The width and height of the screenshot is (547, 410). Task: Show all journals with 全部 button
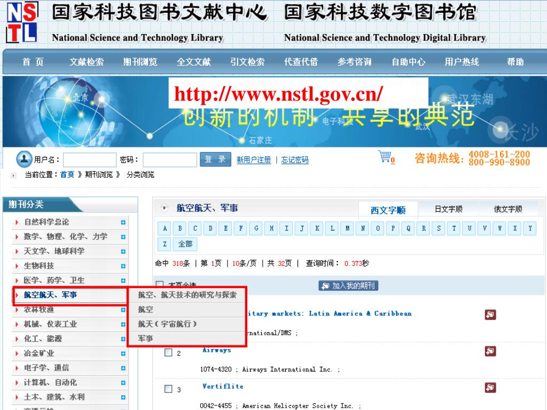click(185, 244)
